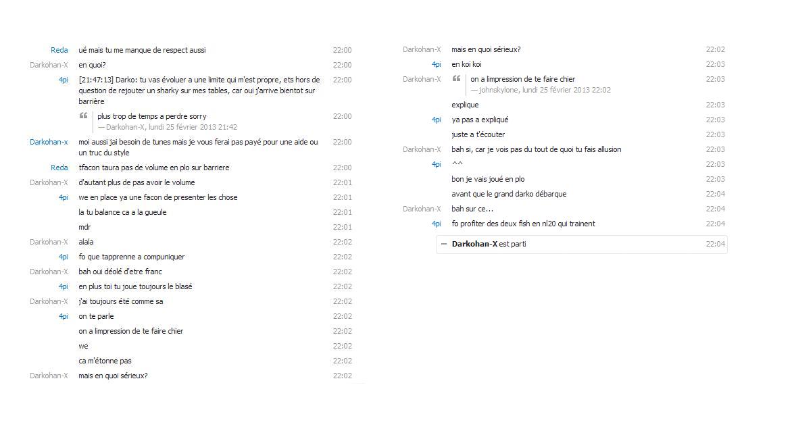Screen dimensions: 794x433
Task: Click Darkohan-x's name beside "moi aussi jai besoin de tunes"
Action: 49,142
